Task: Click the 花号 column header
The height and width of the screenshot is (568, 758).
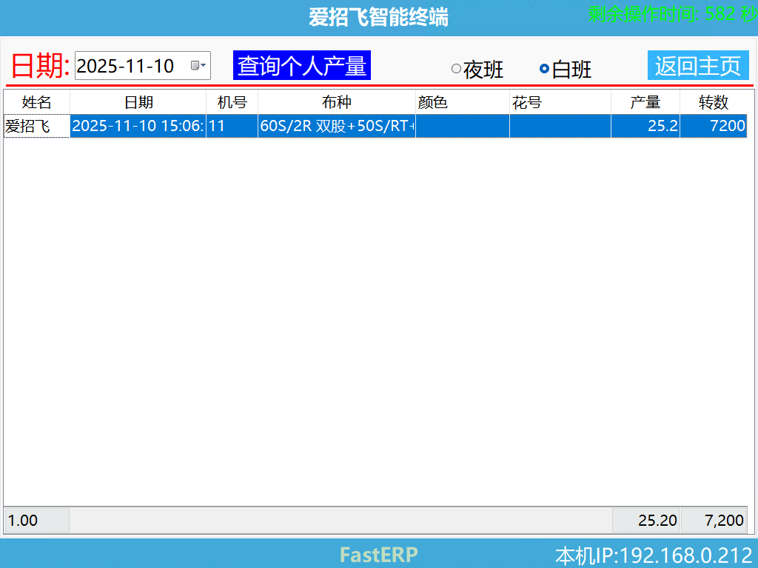Action: point(527,102)
